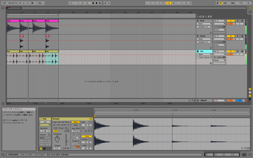The height and width of the screenshot is (158, 253).
Task: Click the back-to-arrangement button in transport
Action: pyautogui.click(x=108, y=3)
